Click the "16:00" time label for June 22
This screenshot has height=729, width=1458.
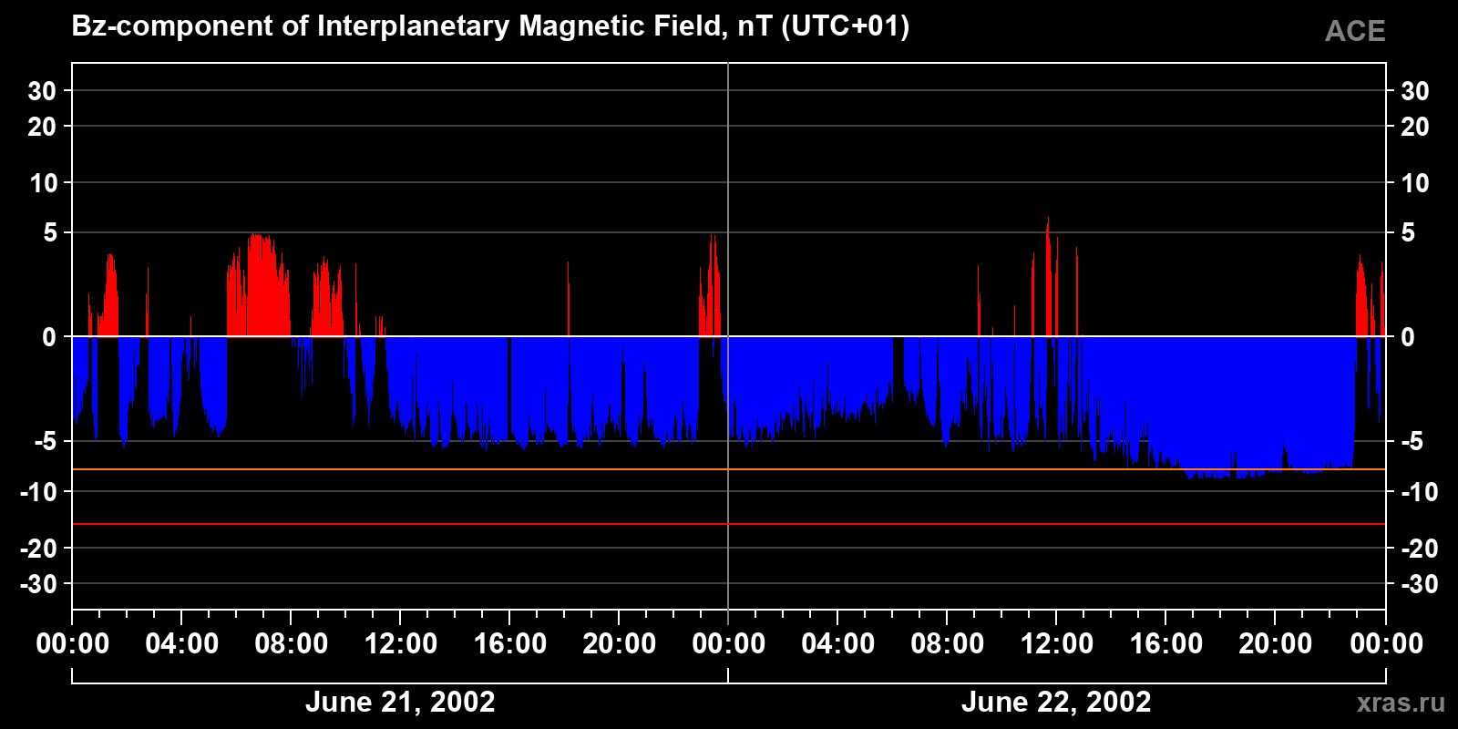pos(1166,643)
